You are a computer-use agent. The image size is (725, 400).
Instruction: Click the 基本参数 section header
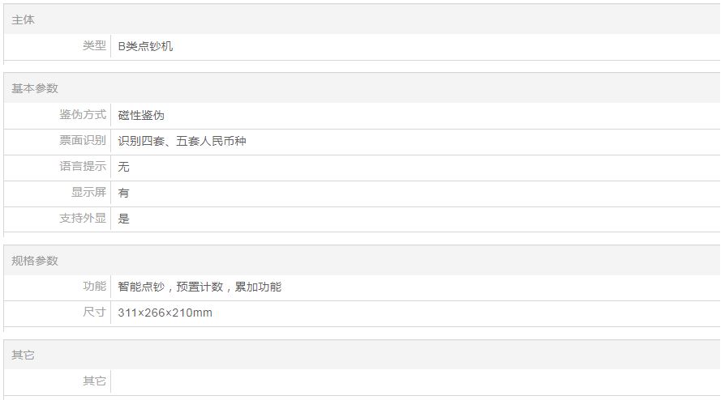pyautogui.click(x=35, y=88)
